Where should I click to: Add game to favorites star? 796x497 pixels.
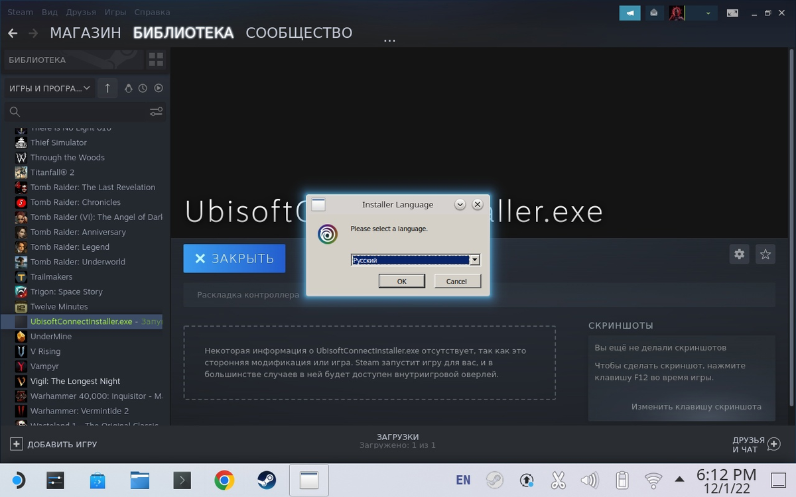[765, 254]
